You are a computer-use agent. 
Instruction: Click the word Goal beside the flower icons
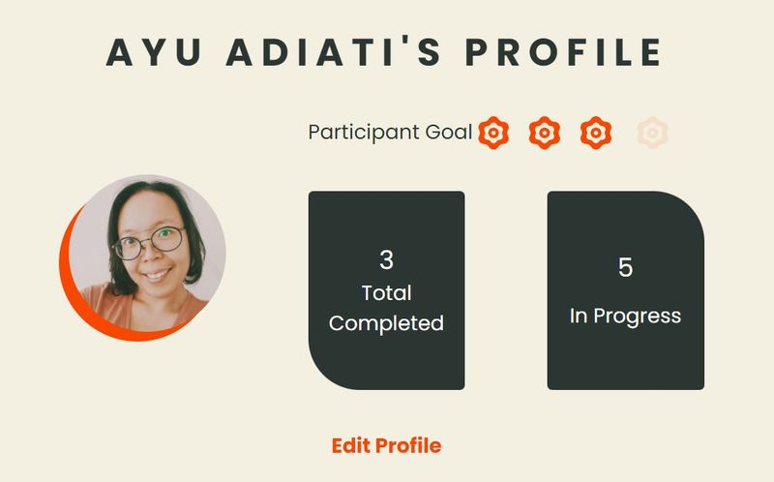(x=449, y=132)
